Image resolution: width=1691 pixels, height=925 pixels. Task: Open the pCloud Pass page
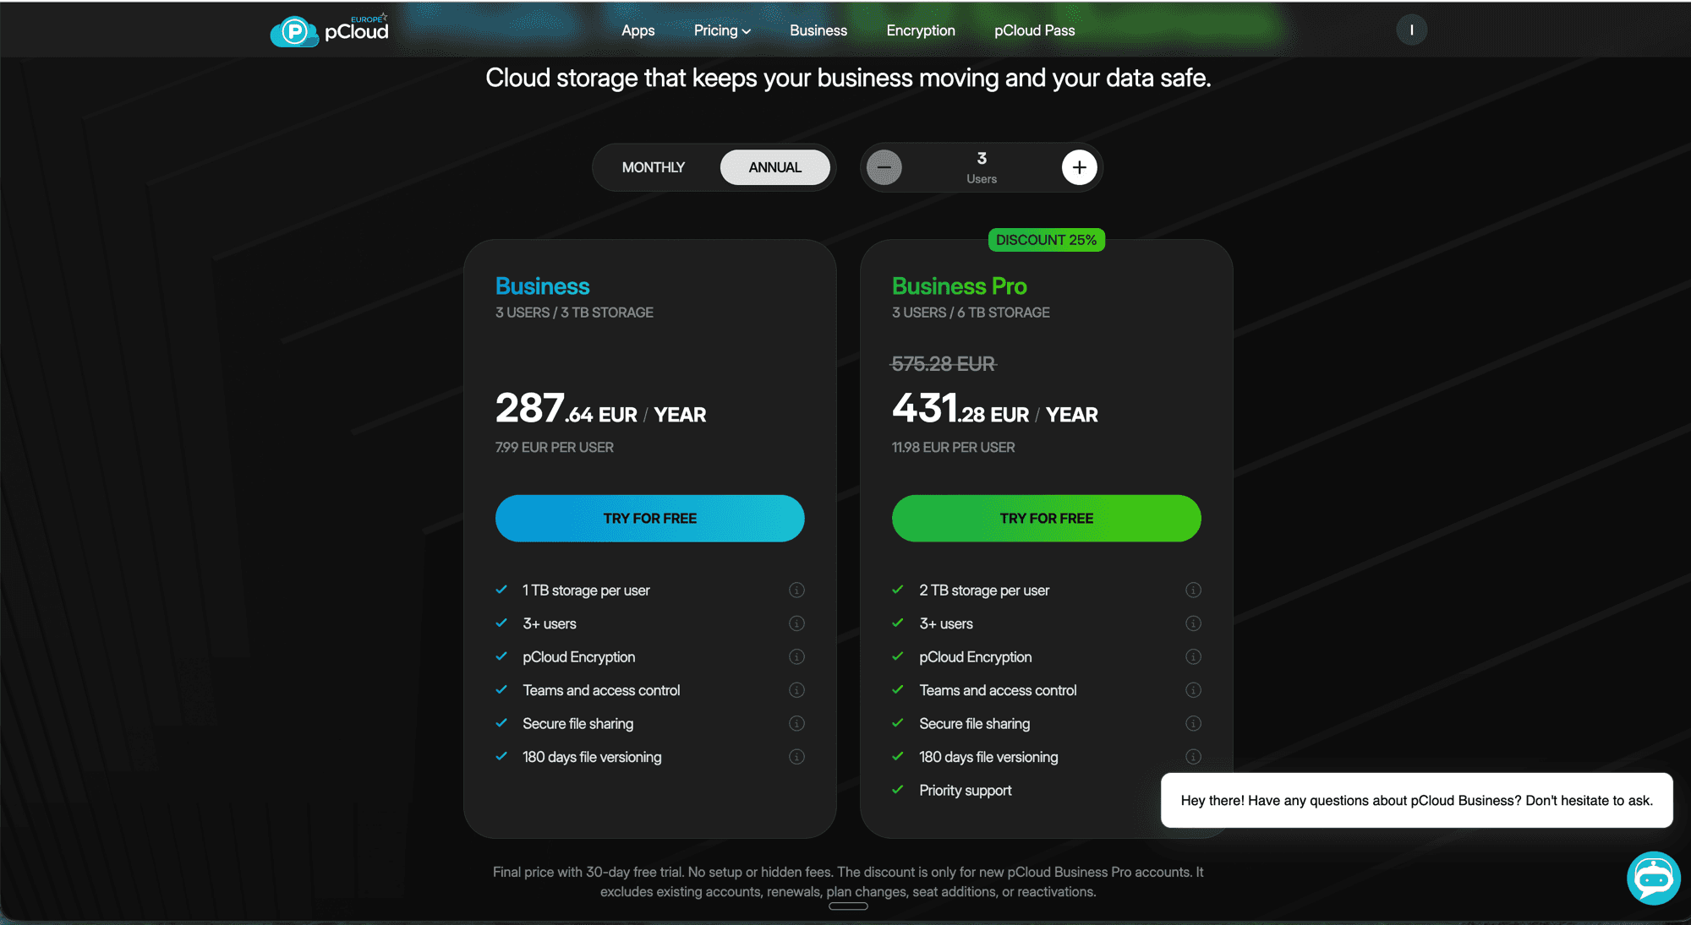click(x=1034, y=30)
